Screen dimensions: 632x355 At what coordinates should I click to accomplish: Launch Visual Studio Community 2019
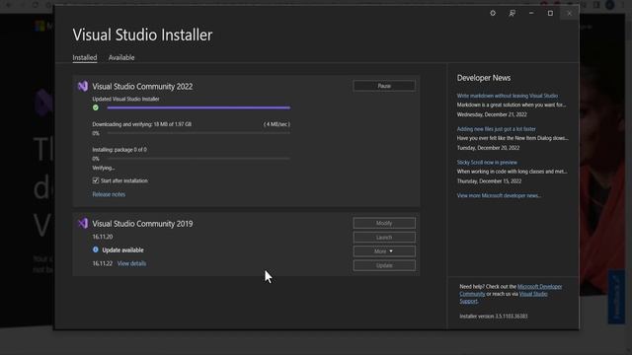[384, 238]
